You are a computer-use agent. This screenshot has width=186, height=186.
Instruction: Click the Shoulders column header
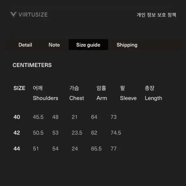(45, 98)
